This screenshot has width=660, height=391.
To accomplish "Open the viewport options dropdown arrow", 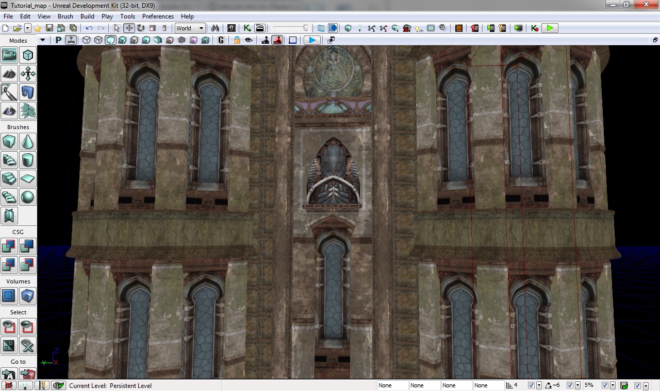I will 43,40.
